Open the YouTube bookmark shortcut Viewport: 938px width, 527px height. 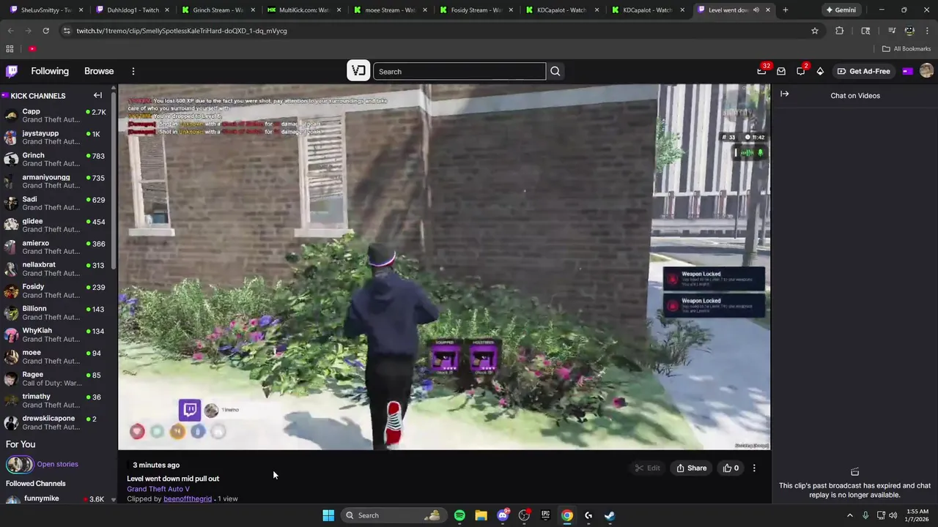tap(32, 49)
